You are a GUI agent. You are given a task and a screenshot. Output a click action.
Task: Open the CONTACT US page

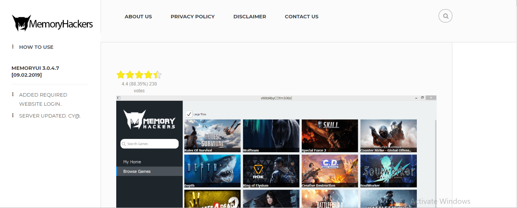302,16
